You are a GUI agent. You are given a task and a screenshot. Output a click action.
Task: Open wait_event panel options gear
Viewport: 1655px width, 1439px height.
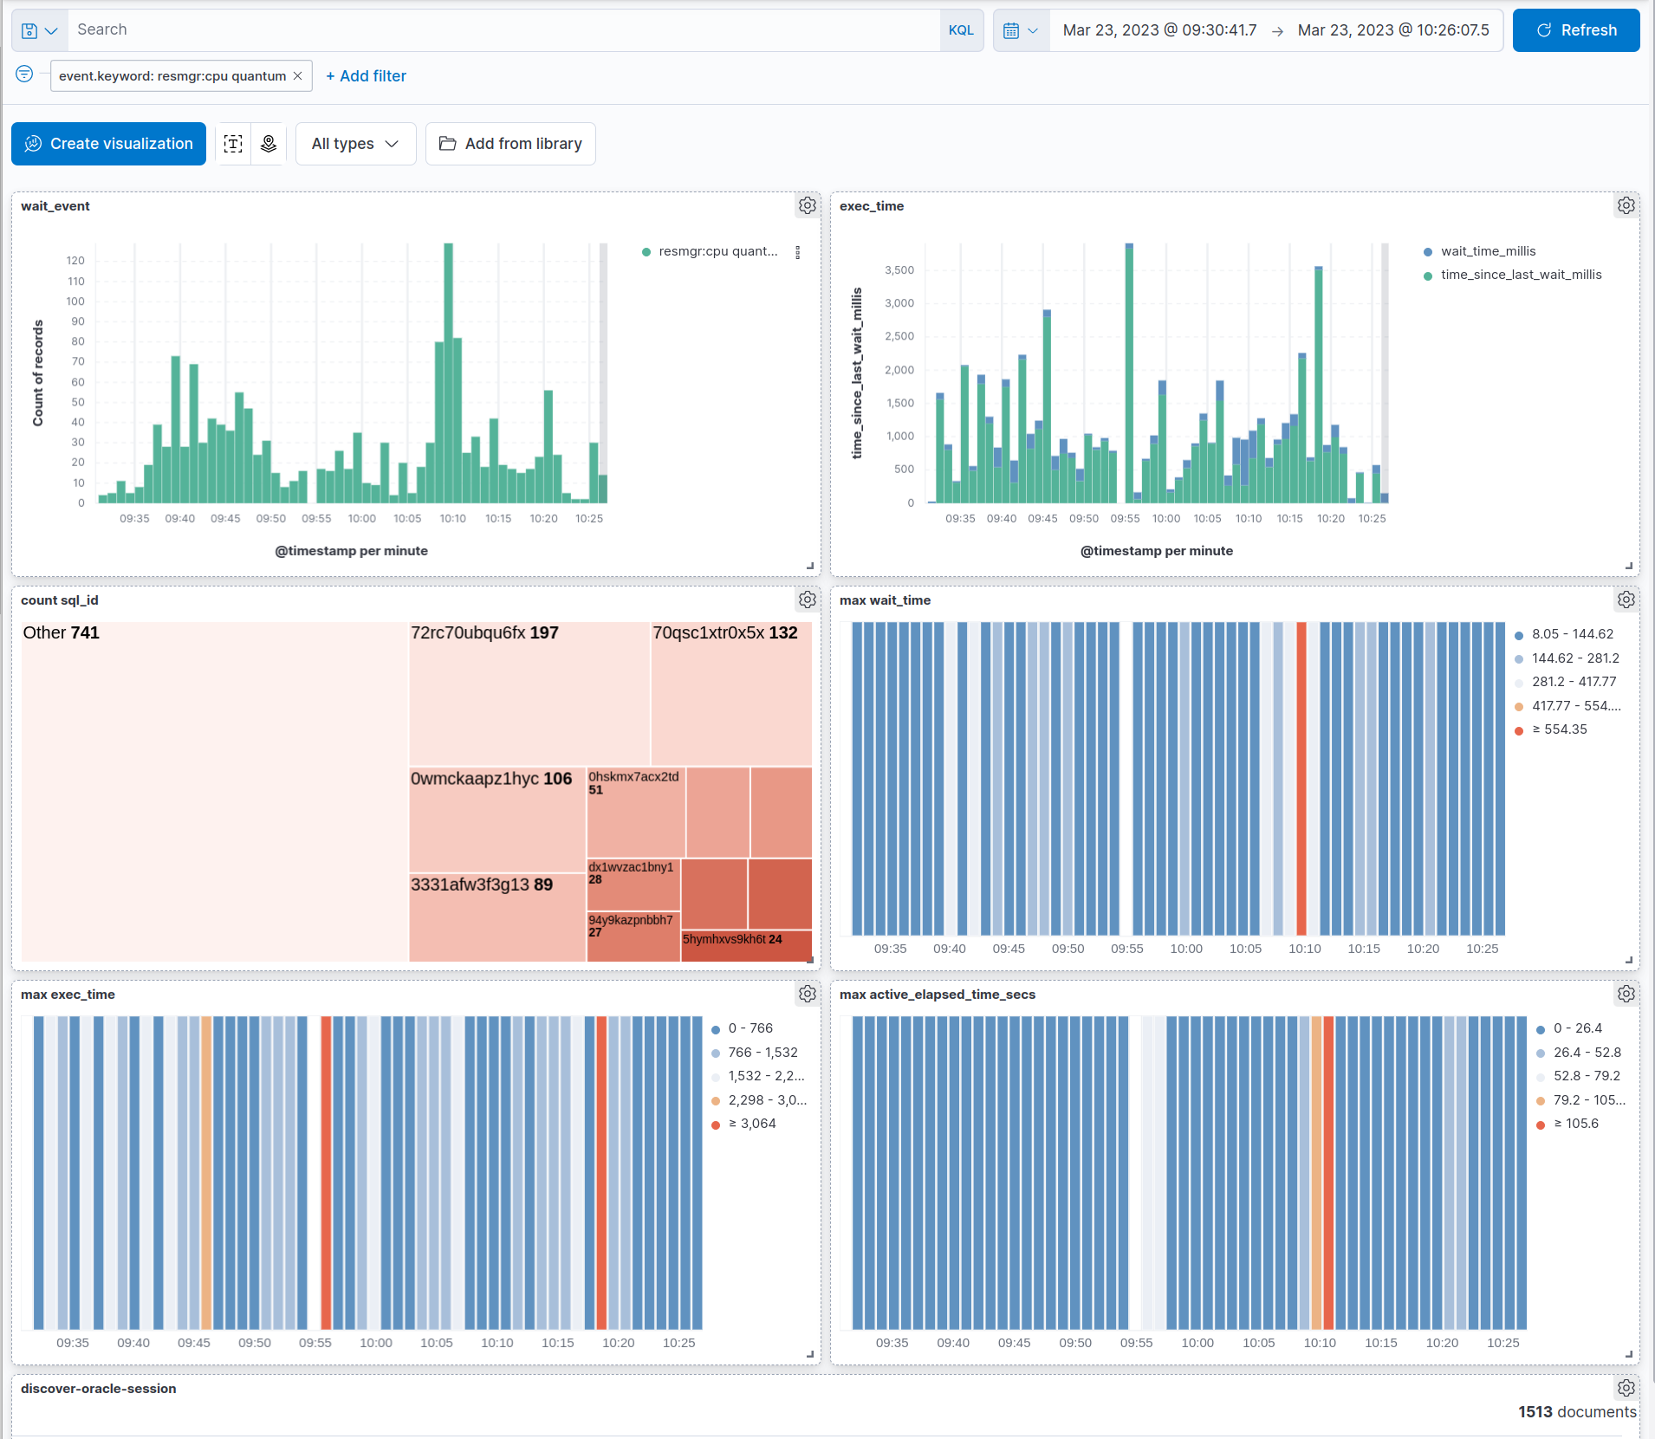pos(807,206)
